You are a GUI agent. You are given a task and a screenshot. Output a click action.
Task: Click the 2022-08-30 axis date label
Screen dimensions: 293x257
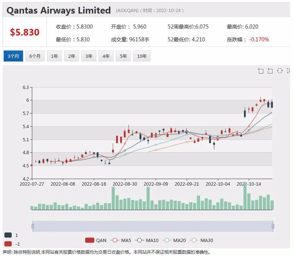125,184
